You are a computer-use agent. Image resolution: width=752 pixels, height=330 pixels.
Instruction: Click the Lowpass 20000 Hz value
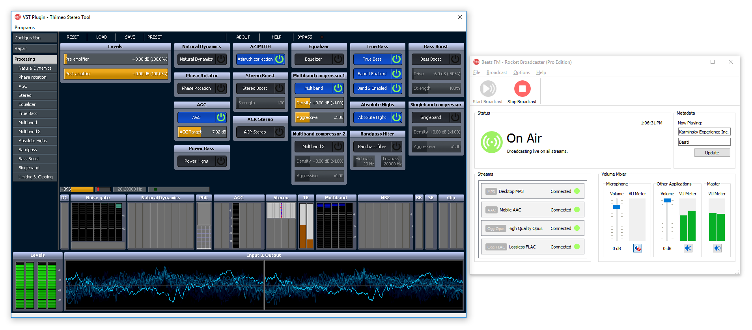pyautogui.click(x=392, y=161)
